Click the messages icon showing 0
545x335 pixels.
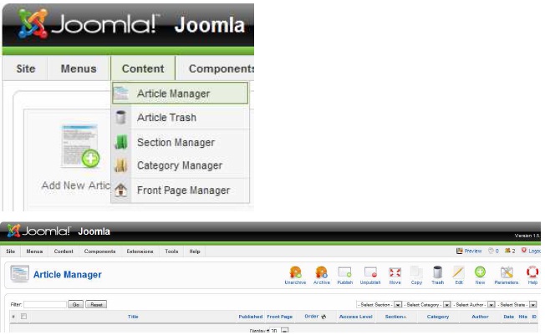(491, 251)
